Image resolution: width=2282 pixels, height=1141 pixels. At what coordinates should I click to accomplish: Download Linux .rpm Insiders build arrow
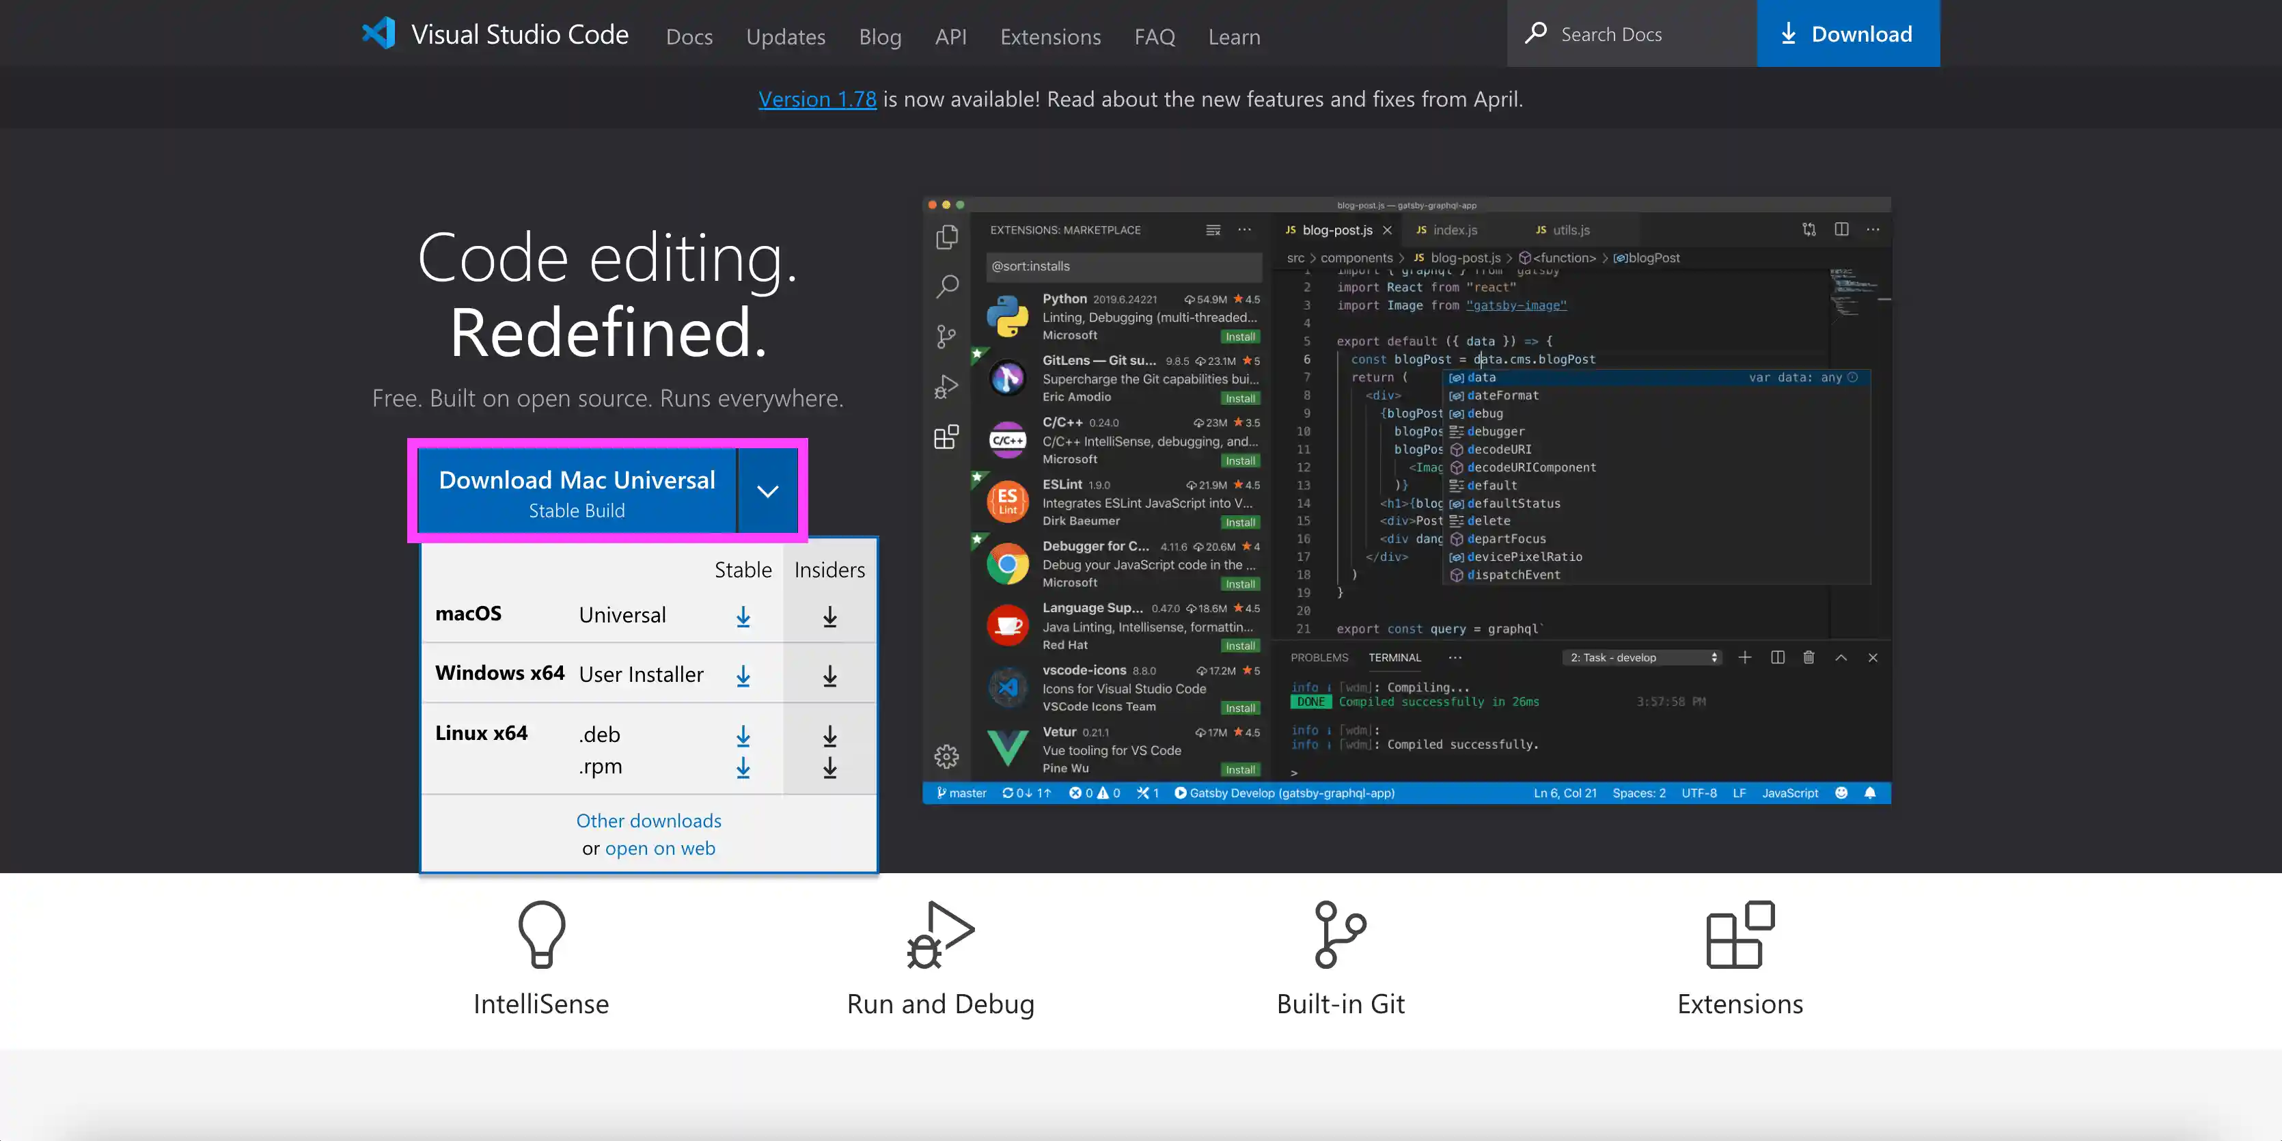tap(829, 767)
